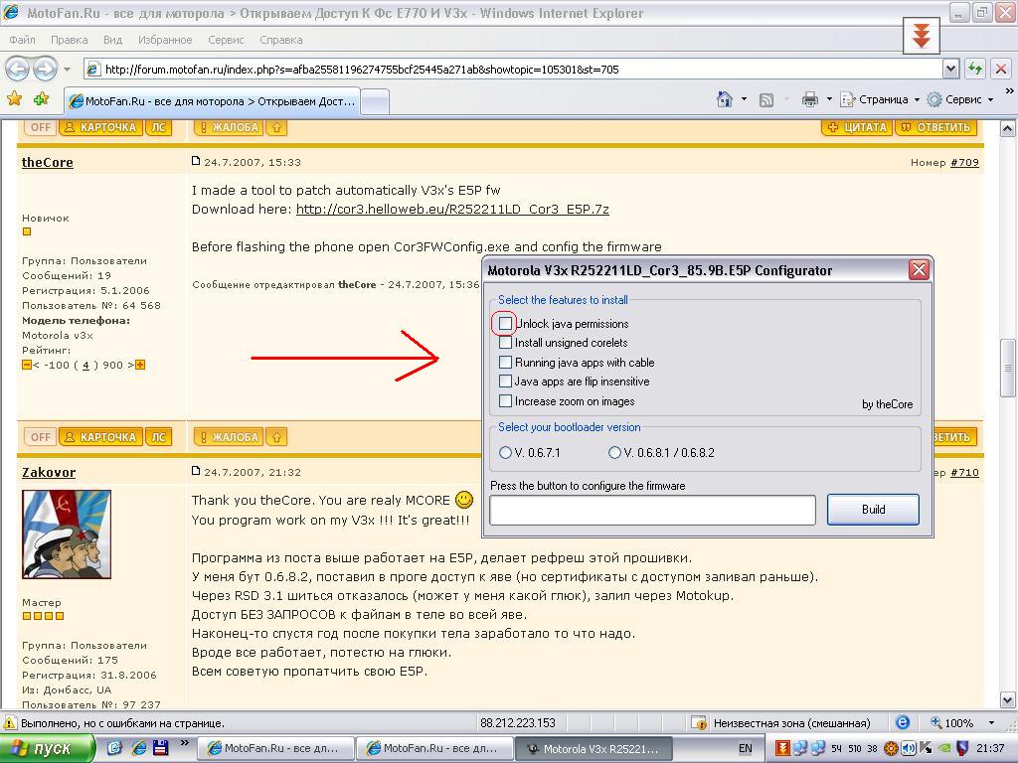
Task: Click the Stop loading icon
Action: click(1001, 69)
